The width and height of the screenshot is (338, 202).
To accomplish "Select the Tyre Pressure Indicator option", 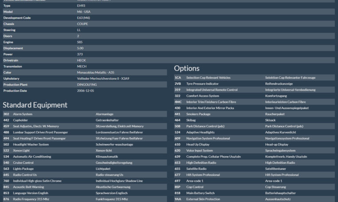I will click(x=202, y=83).
